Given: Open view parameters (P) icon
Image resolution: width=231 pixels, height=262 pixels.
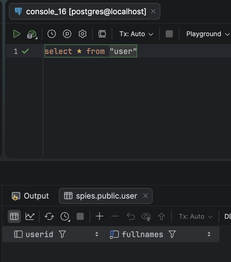Looking at the screenshot, I should [67, 34].
